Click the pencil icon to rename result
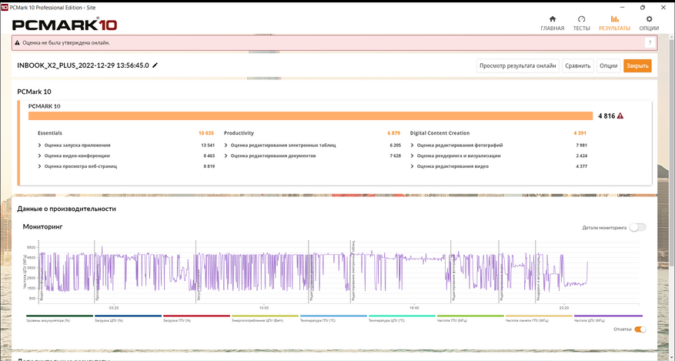This screenshot has width=675, height=361. click(x=155, y=65)
